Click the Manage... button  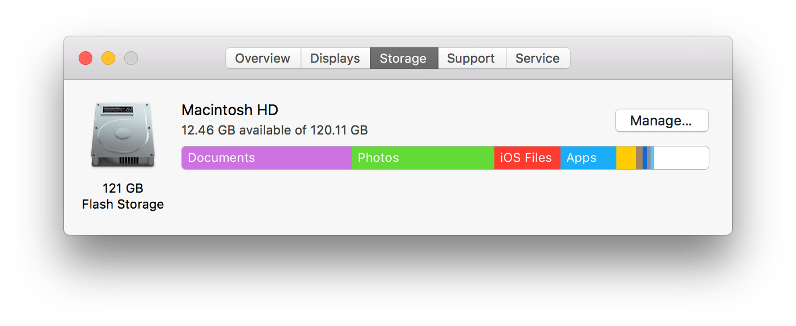(x=661, y=120)
